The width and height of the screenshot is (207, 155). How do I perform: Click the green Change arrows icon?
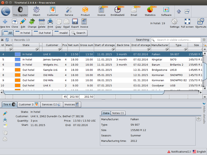click(x=32, y=21)
